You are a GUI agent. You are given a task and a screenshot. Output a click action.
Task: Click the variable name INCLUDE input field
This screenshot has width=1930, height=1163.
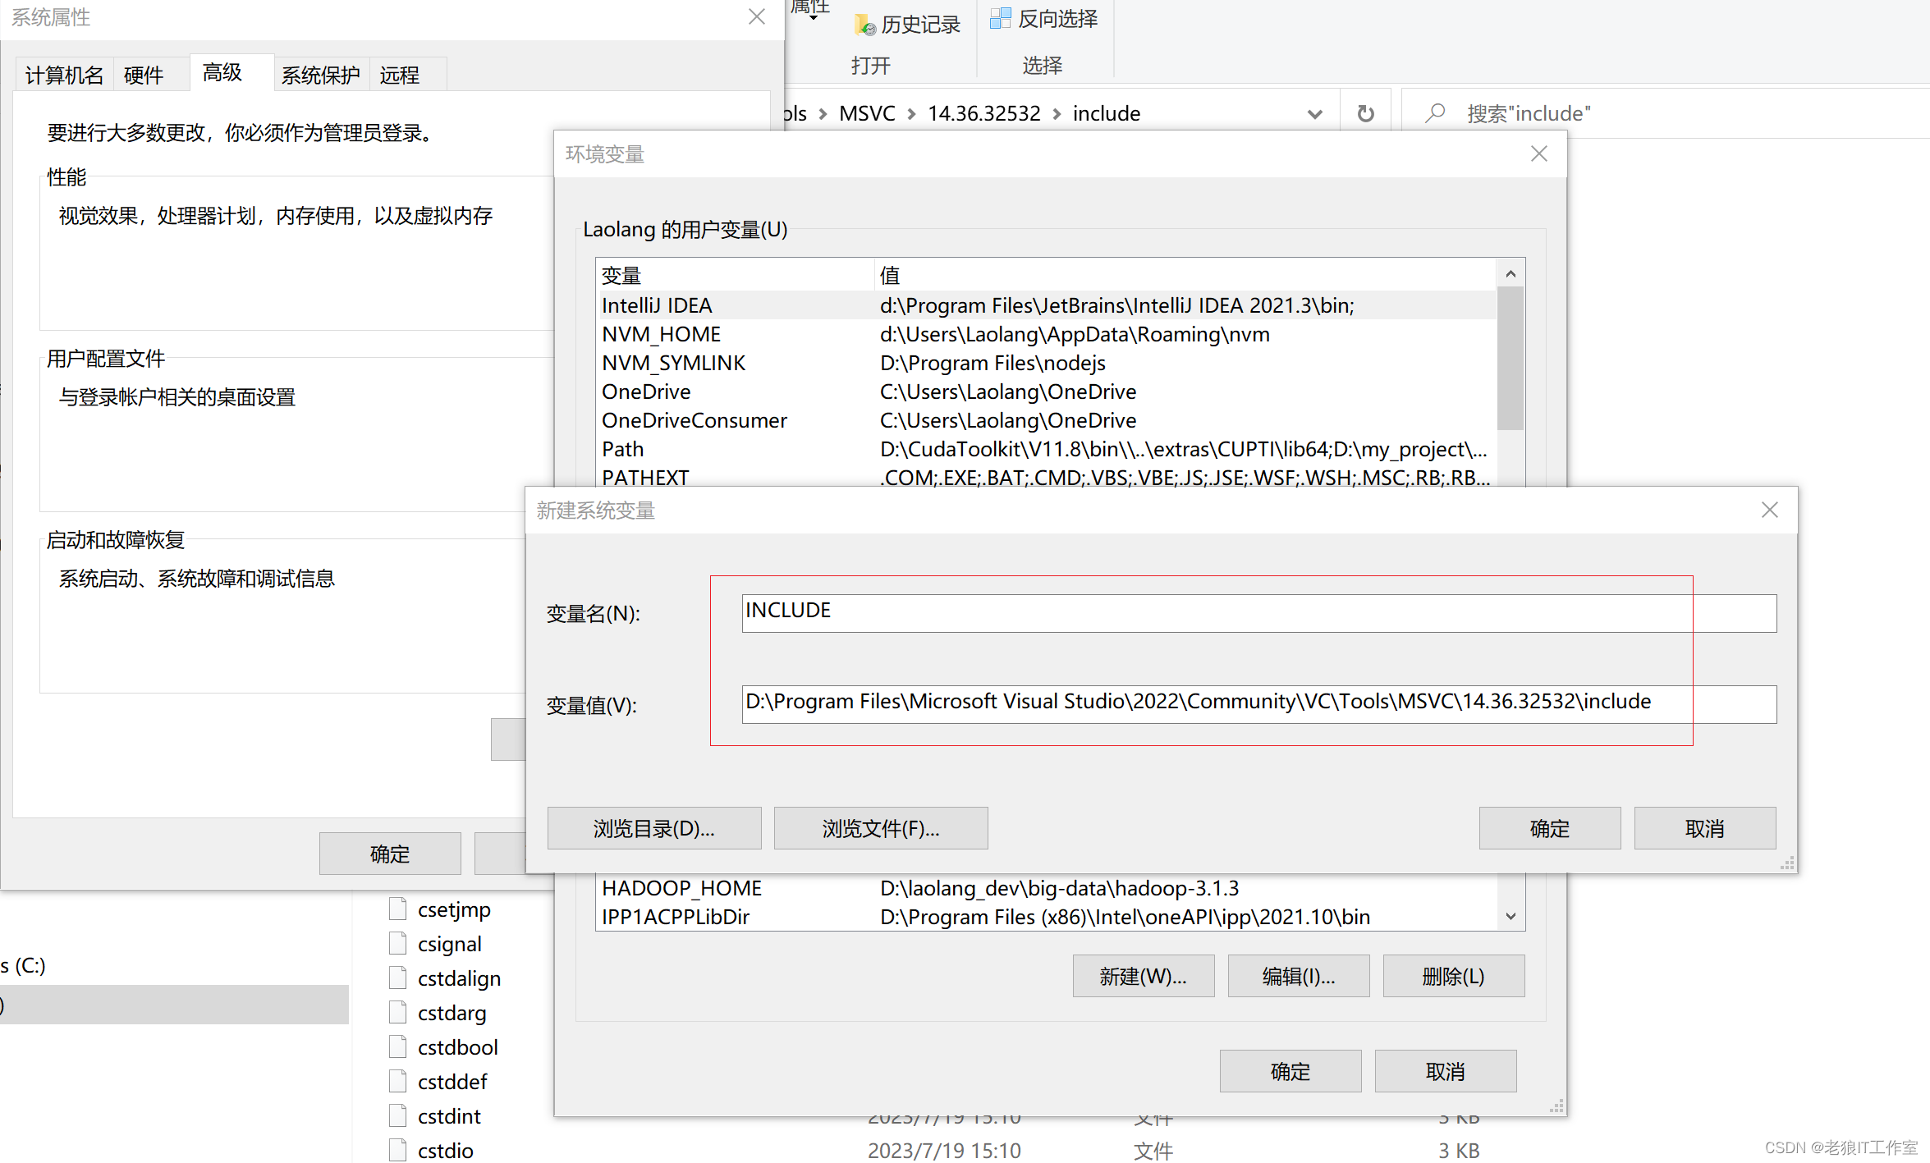(1258, 612)
